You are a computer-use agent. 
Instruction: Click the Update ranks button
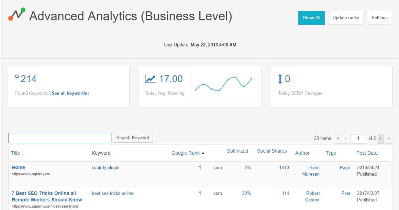click(x=346, y=18)
